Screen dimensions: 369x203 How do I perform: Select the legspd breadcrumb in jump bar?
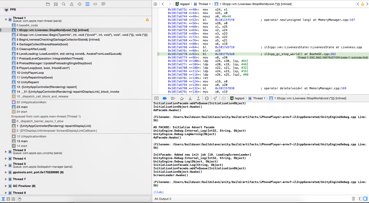[x=184, y=4]
